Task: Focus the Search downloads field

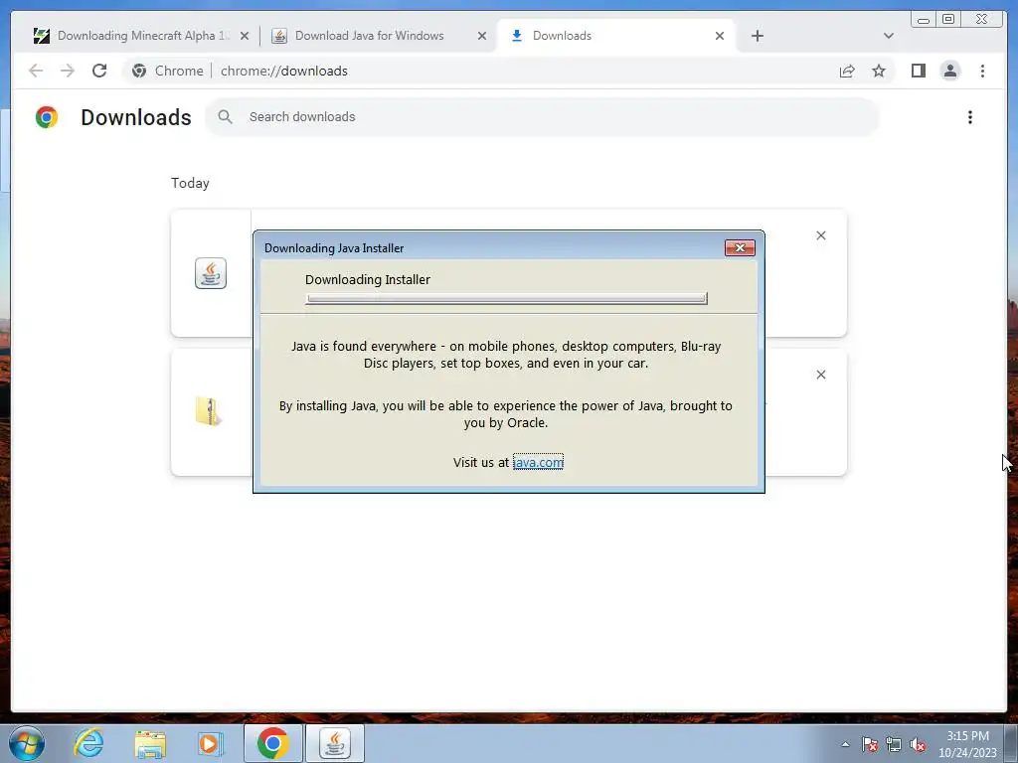Action: [x=542, y=117]
